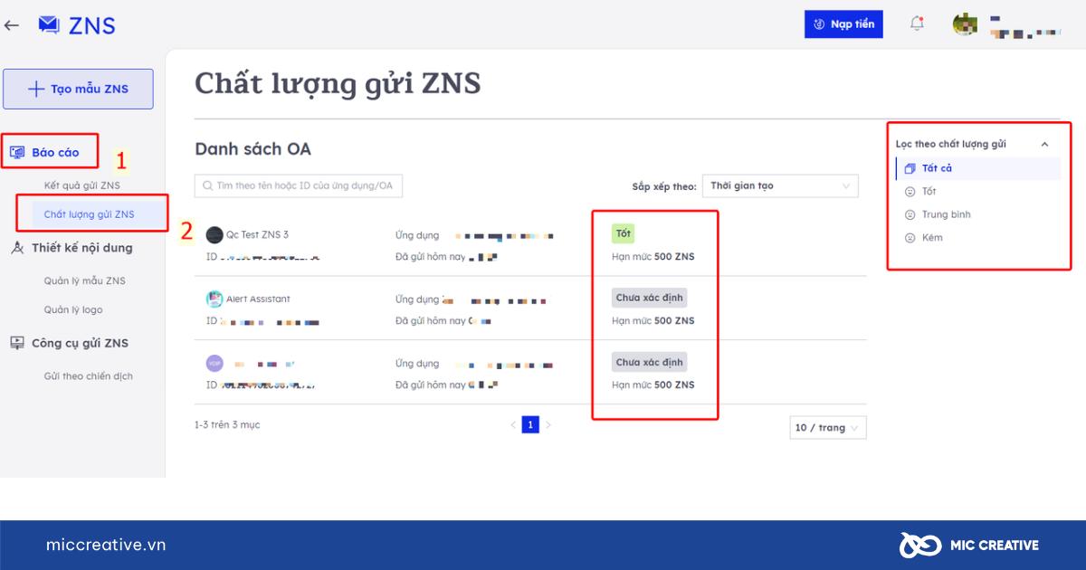
Task: Select Thiết kế nội dung section
Action: 81,248
